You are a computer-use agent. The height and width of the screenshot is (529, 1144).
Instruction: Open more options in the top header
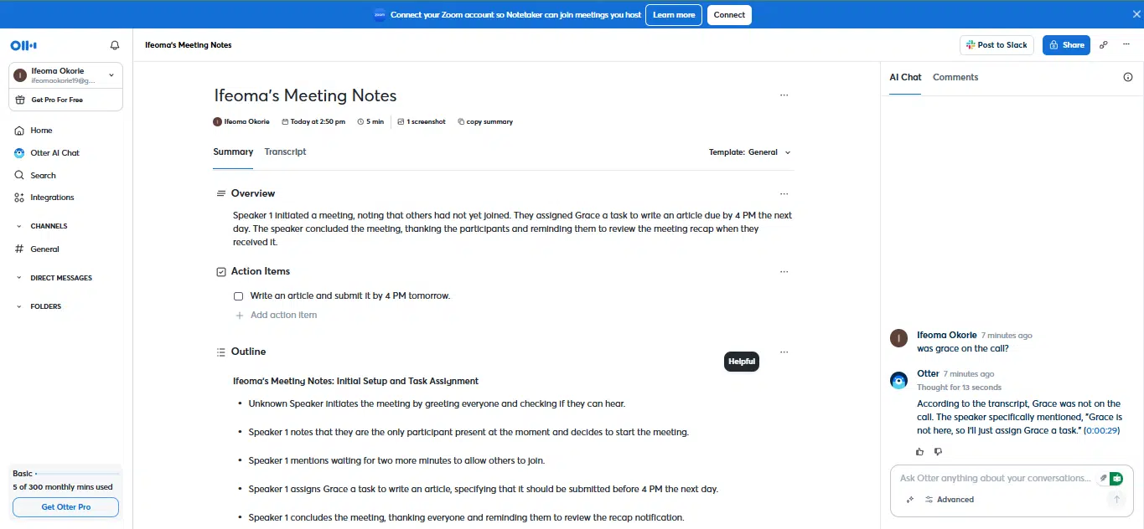pos(1126,45)
